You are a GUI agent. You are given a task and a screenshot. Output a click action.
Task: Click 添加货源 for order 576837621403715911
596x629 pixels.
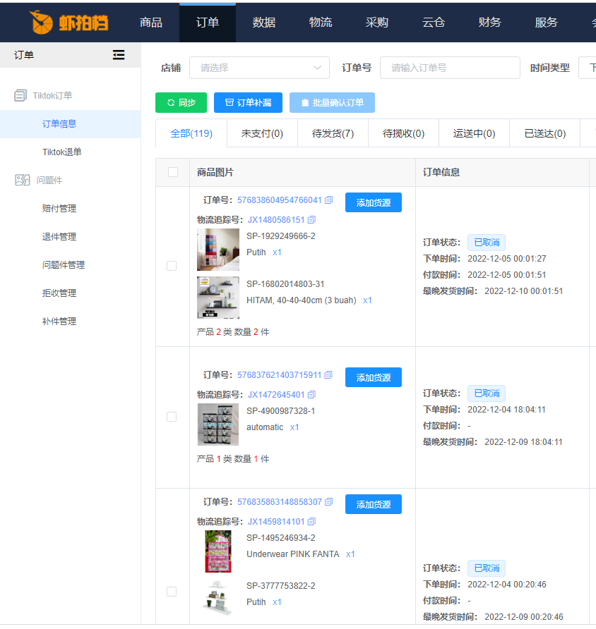pyautogui.click(x=374, y=377)
